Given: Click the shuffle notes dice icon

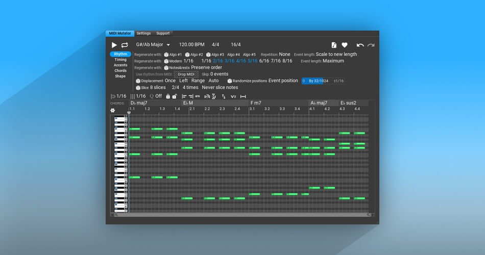Looking at the screenshot, I should click(x=207, y=96).
